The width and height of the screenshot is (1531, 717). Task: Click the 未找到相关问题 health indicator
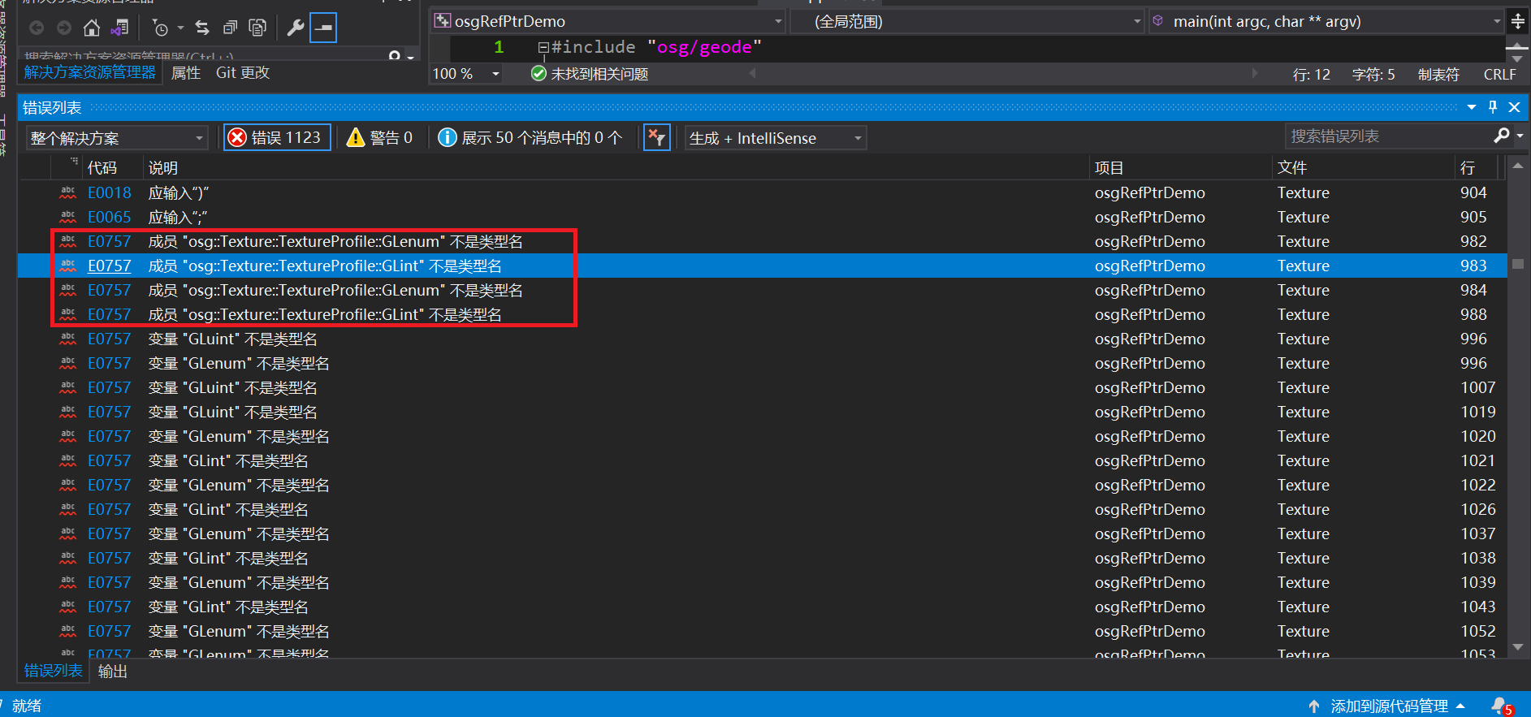pos(590,74)
